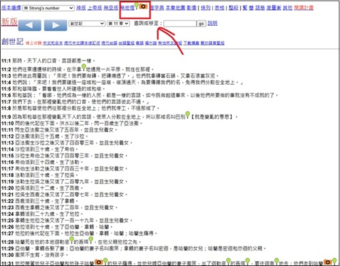Click the 新版 link

10,22
